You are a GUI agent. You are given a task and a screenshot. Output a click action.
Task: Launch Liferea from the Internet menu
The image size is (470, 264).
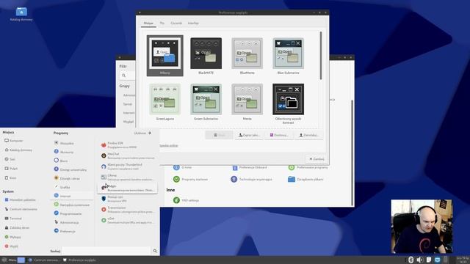coord(127,177)
